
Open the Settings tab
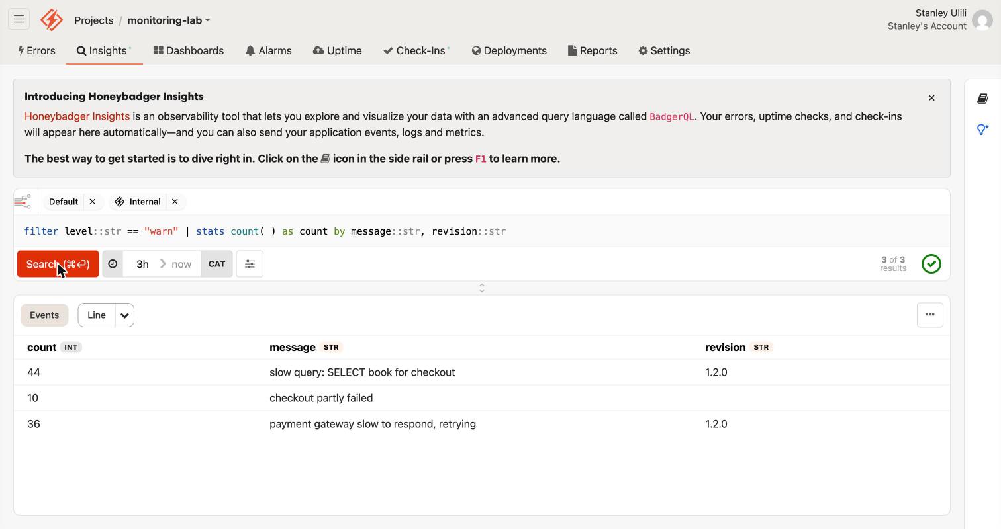pyautogui.click(x=664, y=51)
